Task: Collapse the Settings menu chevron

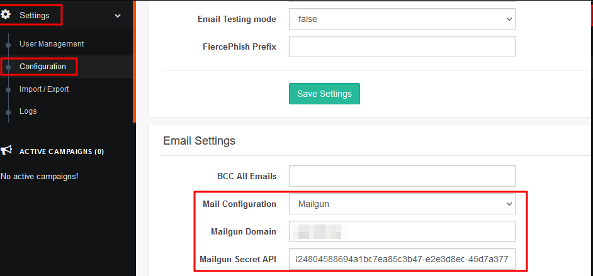Action: [118, 16]
